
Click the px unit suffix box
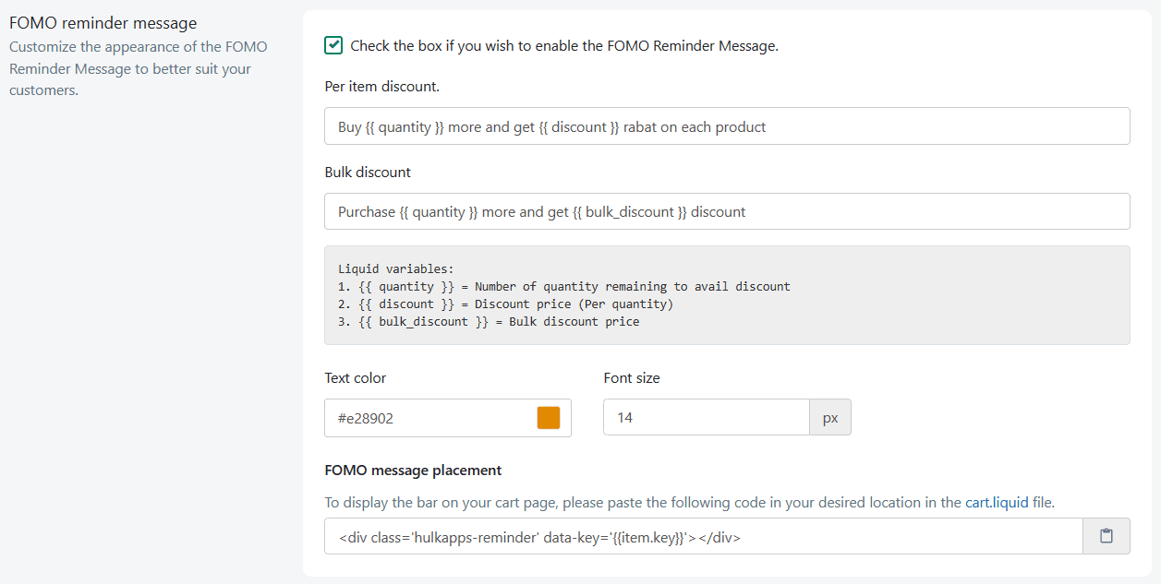click(x=830, y=418)
